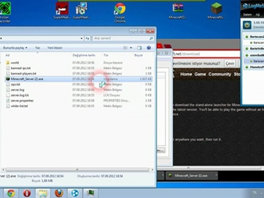Open Chrome from the taskbar

[11, 193]
